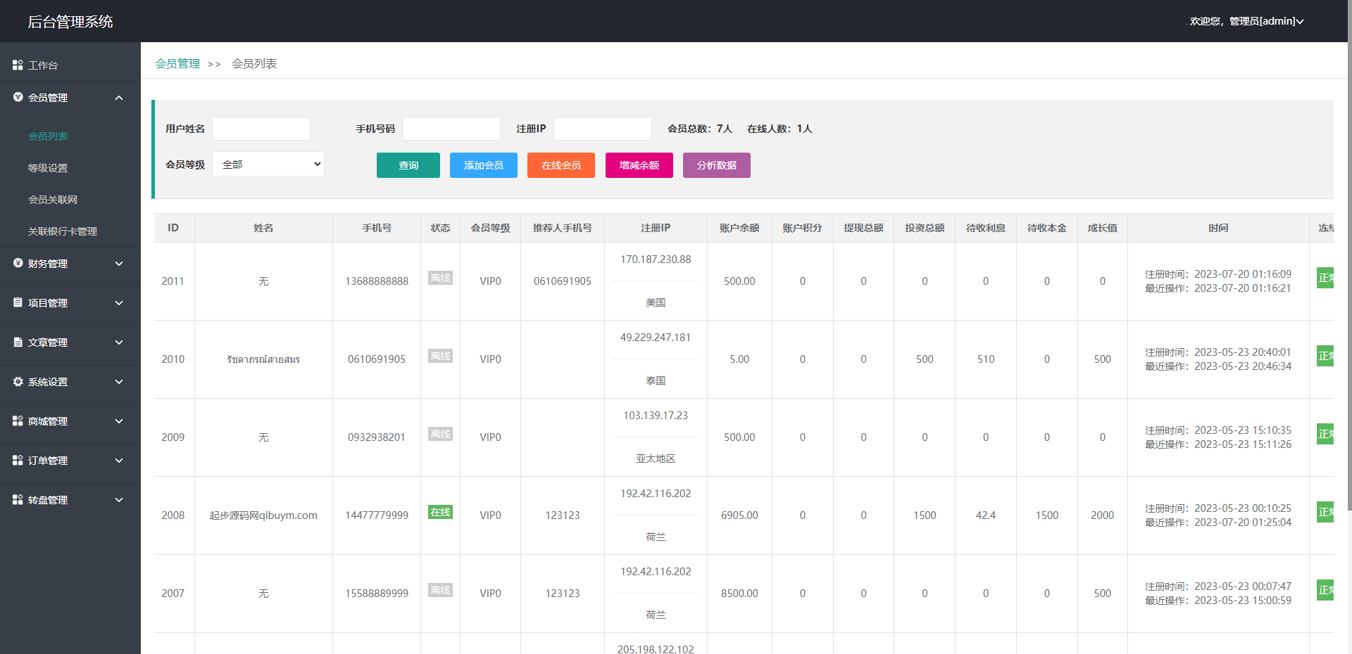Image resolution: width=1352 pixels, height=654 pixels.
Task: Click the 会员管理 shield icon
Action: tap(18, 97)
